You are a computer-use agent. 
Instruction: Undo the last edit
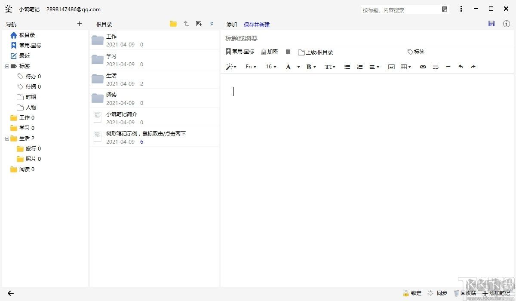[x=460, y=67]
